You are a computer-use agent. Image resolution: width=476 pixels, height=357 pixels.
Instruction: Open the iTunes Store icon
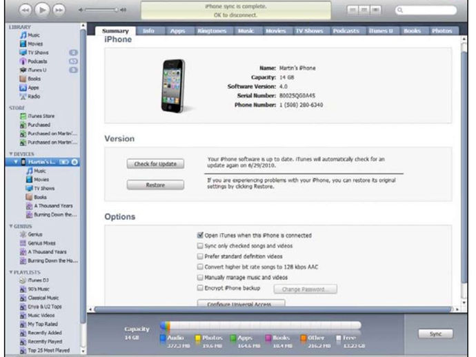point(23,116)
